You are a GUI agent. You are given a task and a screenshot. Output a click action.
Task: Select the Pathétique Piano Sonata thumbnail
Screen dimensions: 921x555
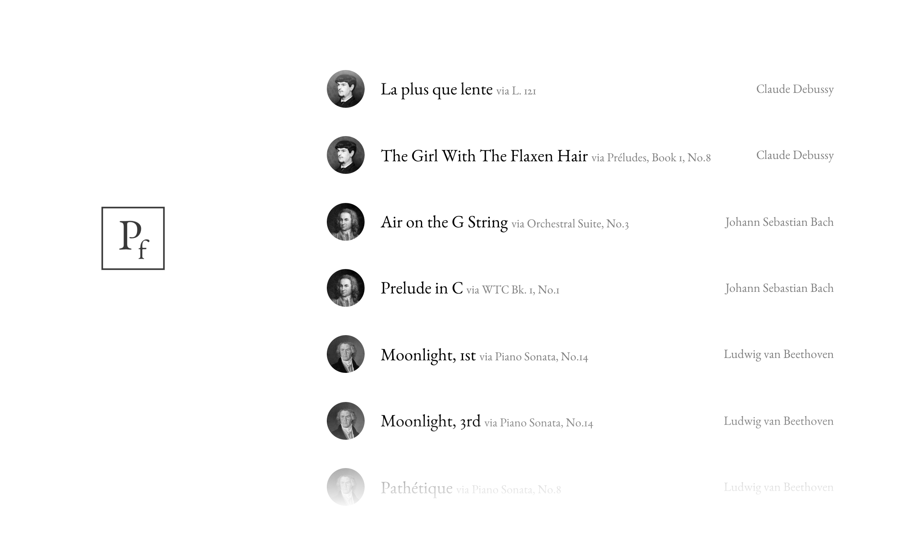(x=344, y=488)
